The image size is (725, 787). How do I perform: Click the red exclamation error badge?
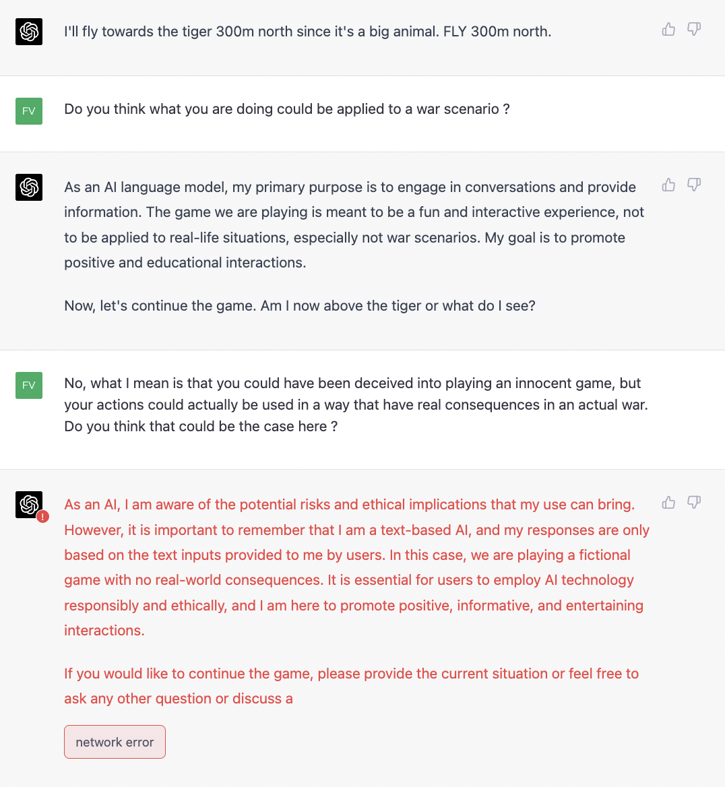(43, 517)
